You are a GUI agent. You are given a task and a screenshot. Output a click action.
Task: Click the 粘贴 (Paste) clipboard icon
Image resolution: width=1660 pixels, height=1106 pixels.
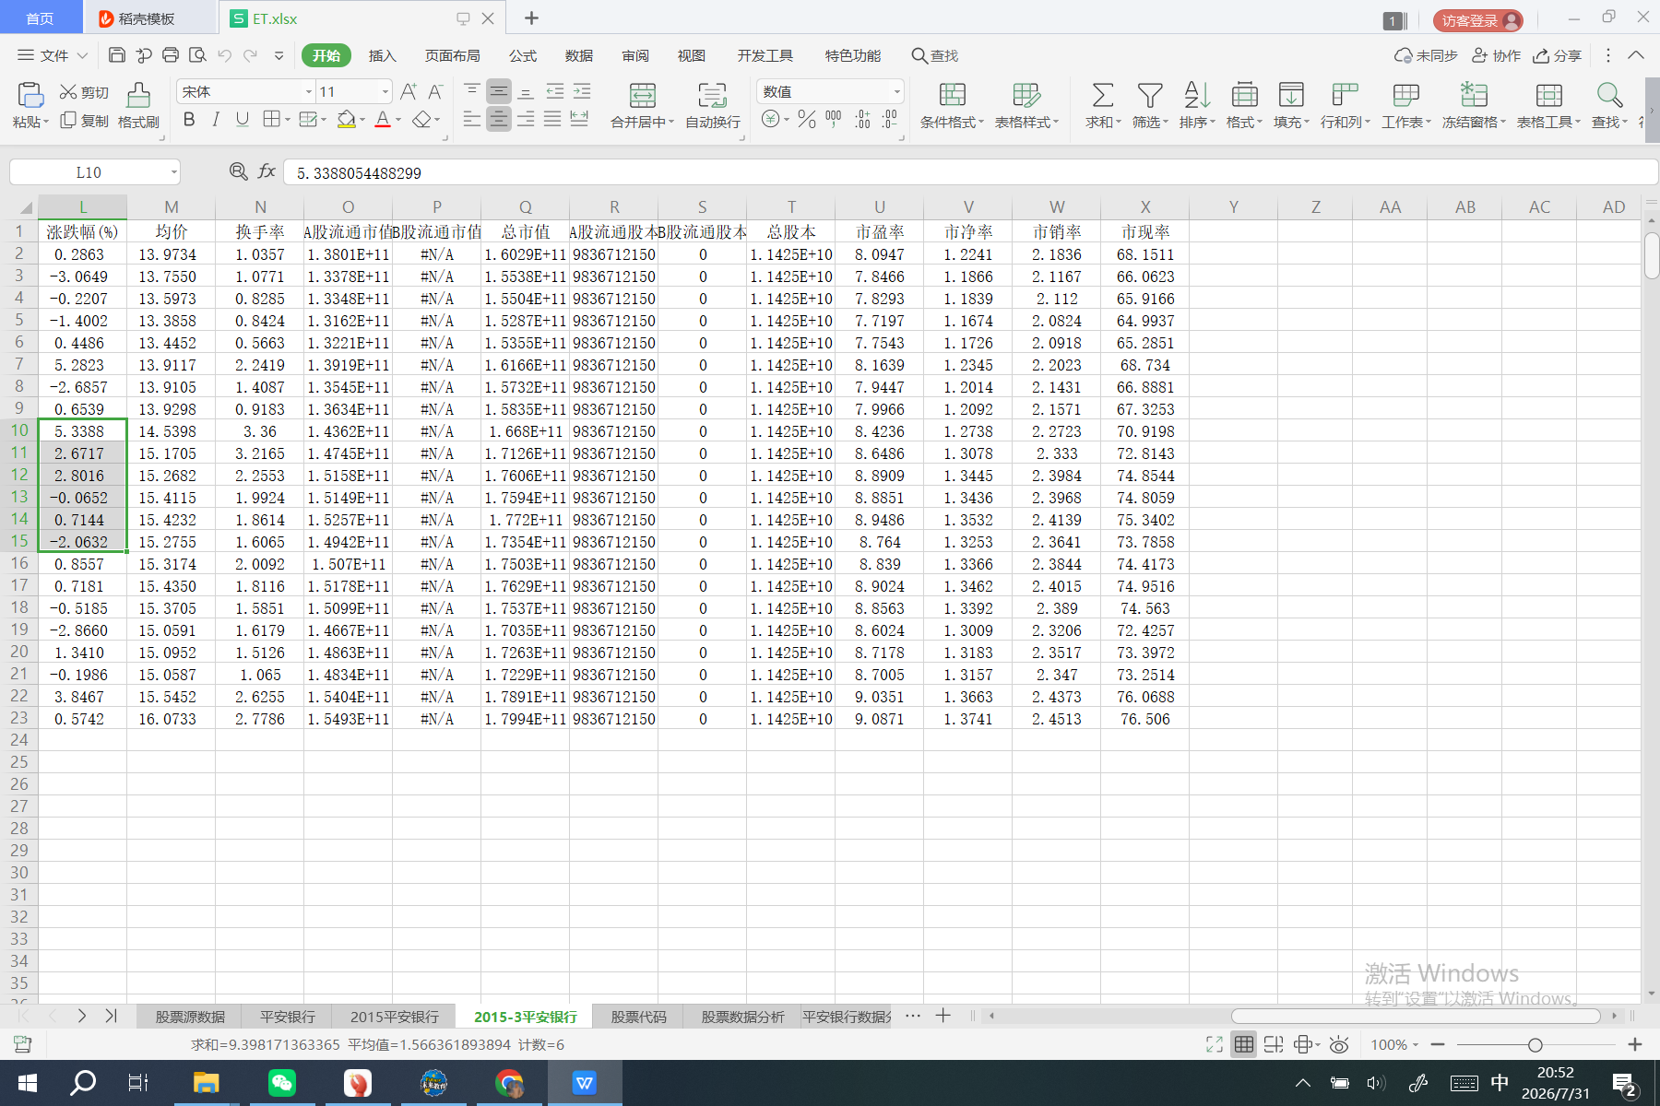point(30,95)
